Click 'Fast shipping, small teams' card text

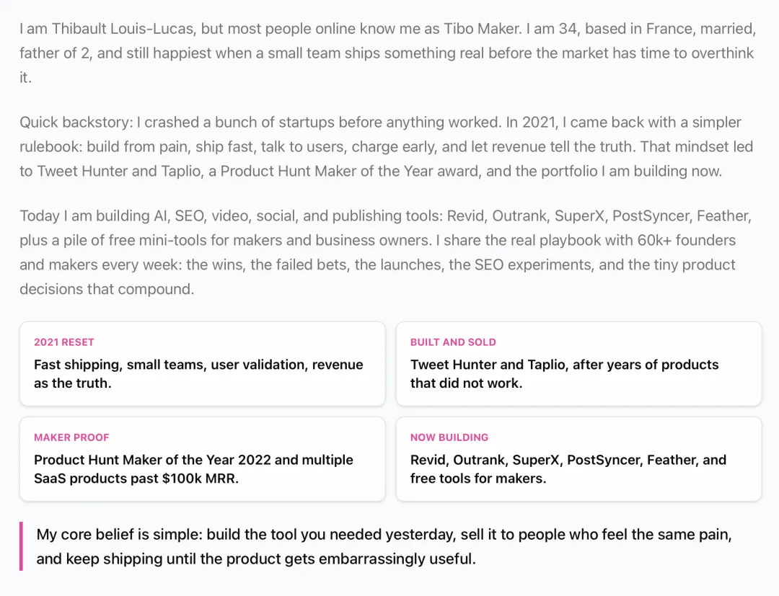119,365
